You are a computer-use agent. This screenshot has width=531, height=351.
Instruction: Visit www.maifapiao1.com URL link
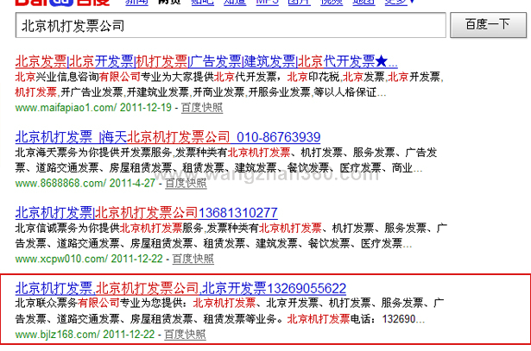pyautogui.click(x=65, y=108)
